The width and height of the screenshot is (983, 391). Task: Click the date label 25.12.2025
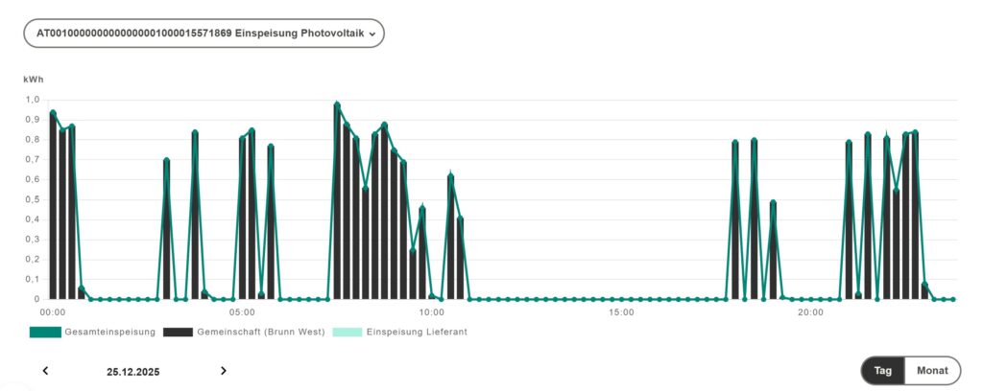click(x=133, y=371)
